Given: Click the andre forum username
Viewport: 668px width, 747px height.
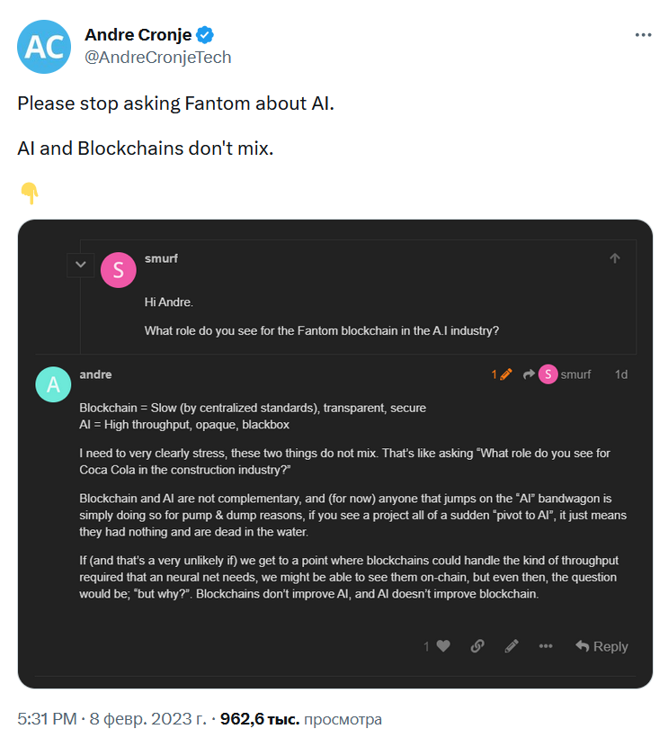Looking at the screenshot, I should pyautogui.click(x=95, y=374).
